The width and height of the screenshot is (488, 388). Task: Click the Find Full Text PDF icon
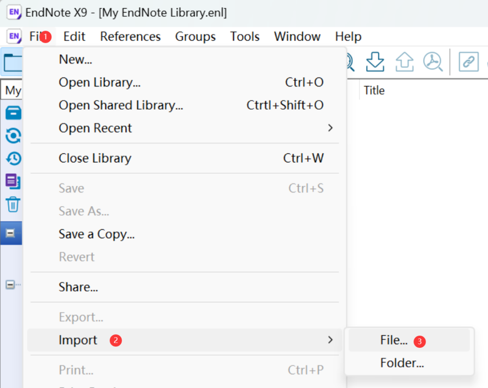click(433, 61)
